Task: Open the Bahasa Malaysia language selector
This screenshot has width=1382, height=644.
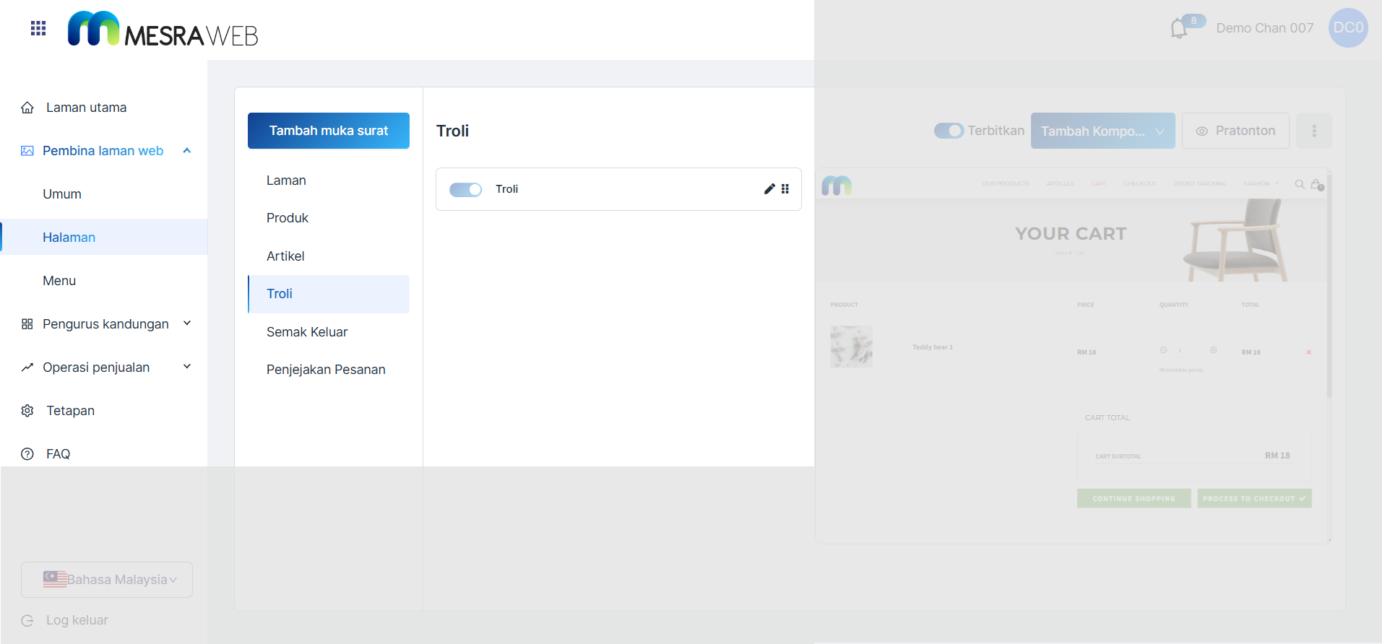Action: point(107,580)
